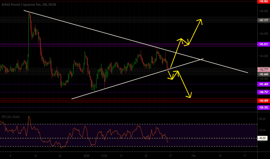Click the upper yellow arrow tip near 147
This screenshot has height=159, width=270.
tap(200, 20)
